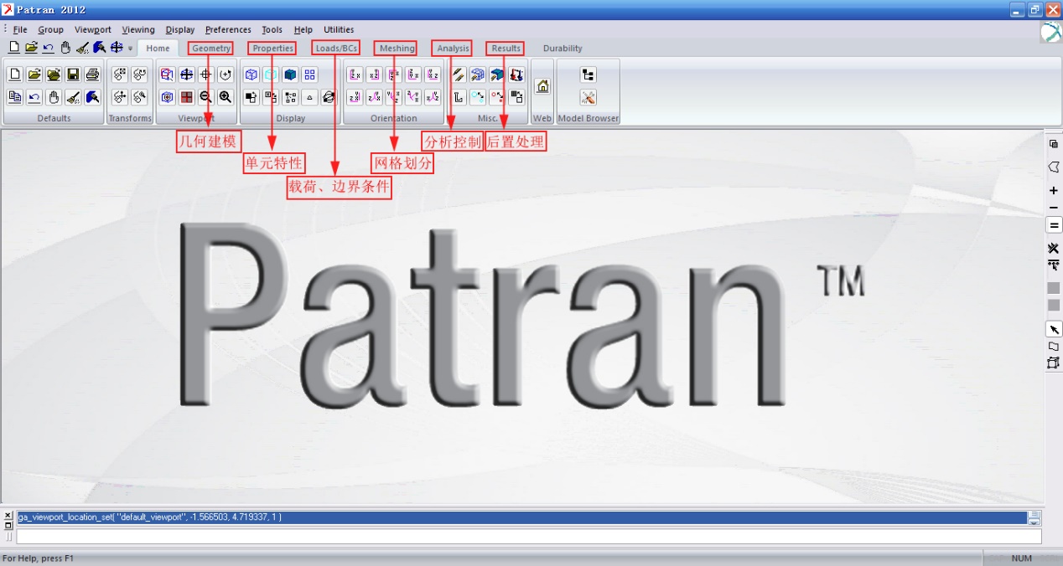Click the broom Refresh graphics icon in Defaults group
Image resolution: width=1063 pixels, height=566 pixels.
[73, 97]
